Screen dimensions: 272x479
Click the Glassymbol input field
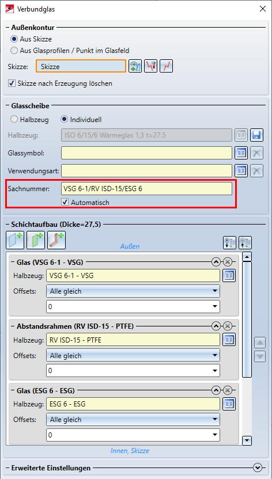[x=146, y=153]
